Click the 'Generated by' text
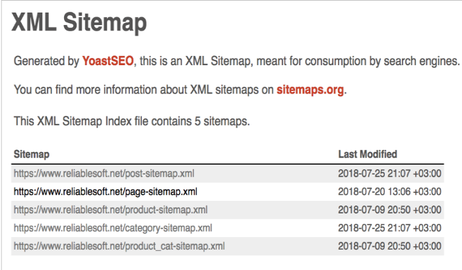Image resolution: width=462 pixels, height=270 pixels. [46, 61]
